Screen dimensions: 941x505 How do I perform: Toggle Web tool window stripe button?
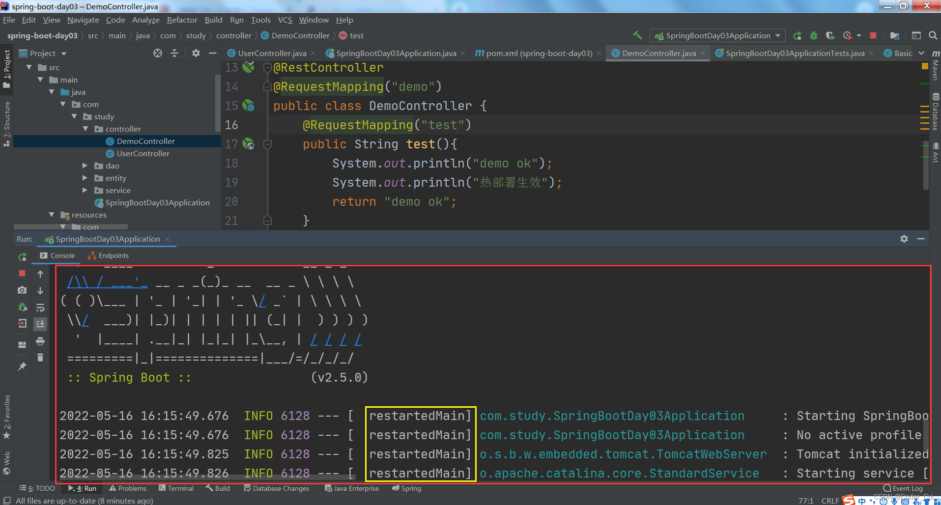(x=6, y=463)
